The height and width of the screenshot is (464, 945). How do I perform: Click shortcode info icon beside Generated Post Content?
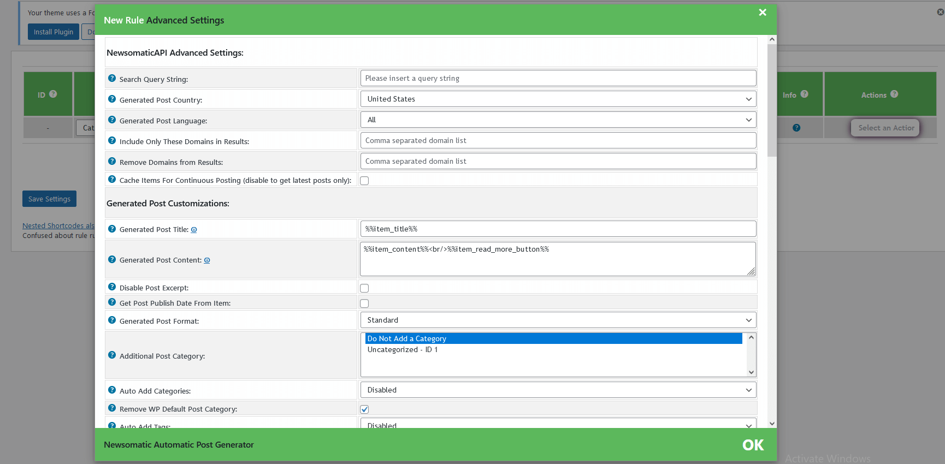tap(207, 260)
